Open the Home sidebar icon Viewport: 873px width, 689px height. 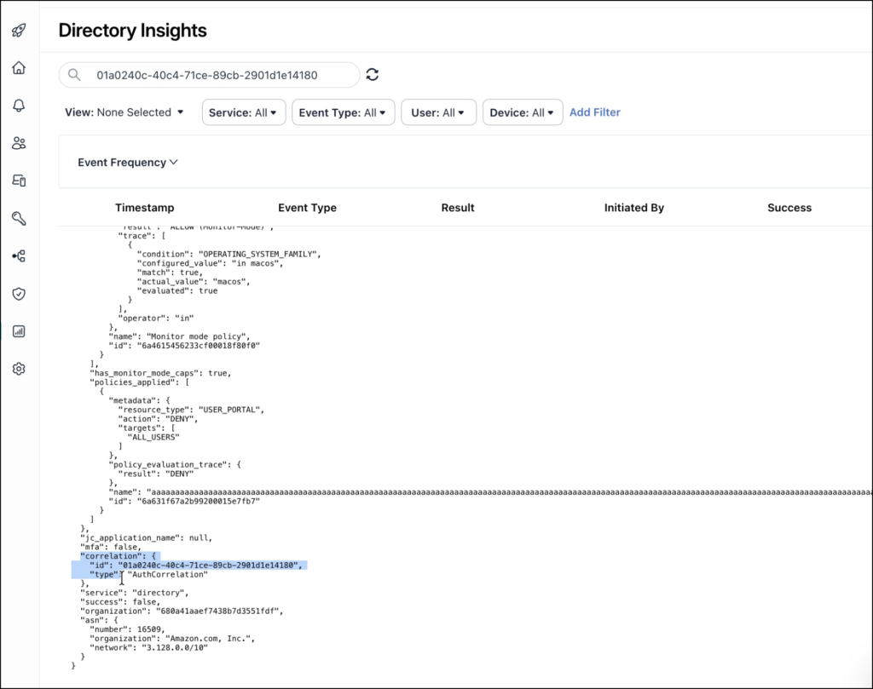(19, 68)
